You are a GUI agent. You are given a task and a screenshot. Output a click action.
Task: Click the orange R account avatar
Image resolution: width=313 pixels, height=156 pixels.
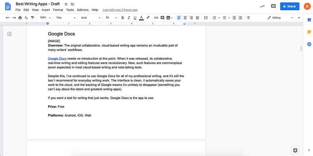(x=307, y=6)
